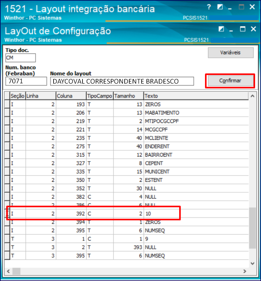This screenshot has width=261, height=281.
Task: Select the MCGCCPF text cell
Action: pyautogui.click(x=196, y=129)
